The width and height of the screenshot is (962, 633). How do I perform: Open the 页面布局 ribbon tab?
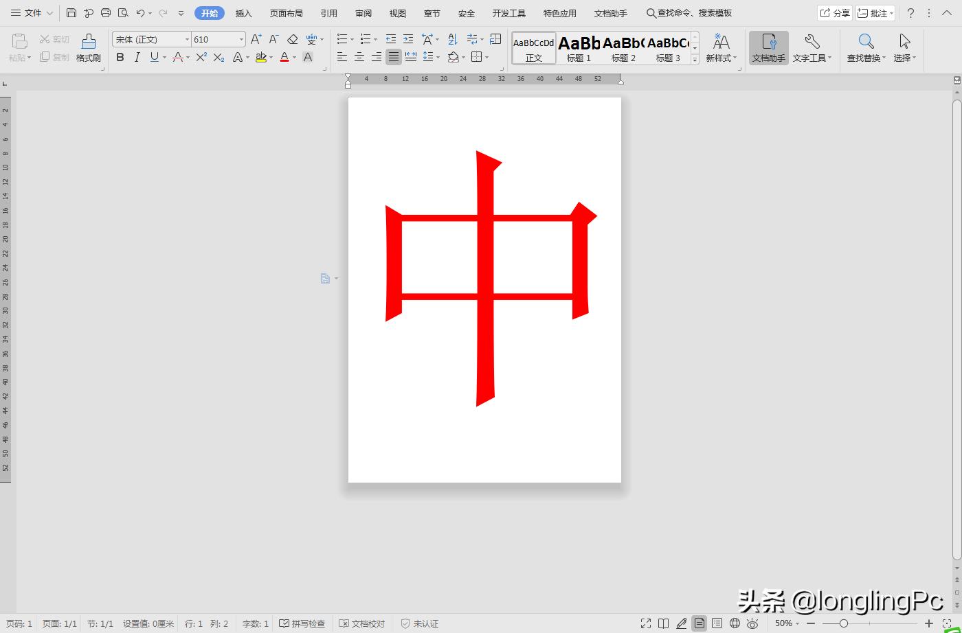pos(286,12)
